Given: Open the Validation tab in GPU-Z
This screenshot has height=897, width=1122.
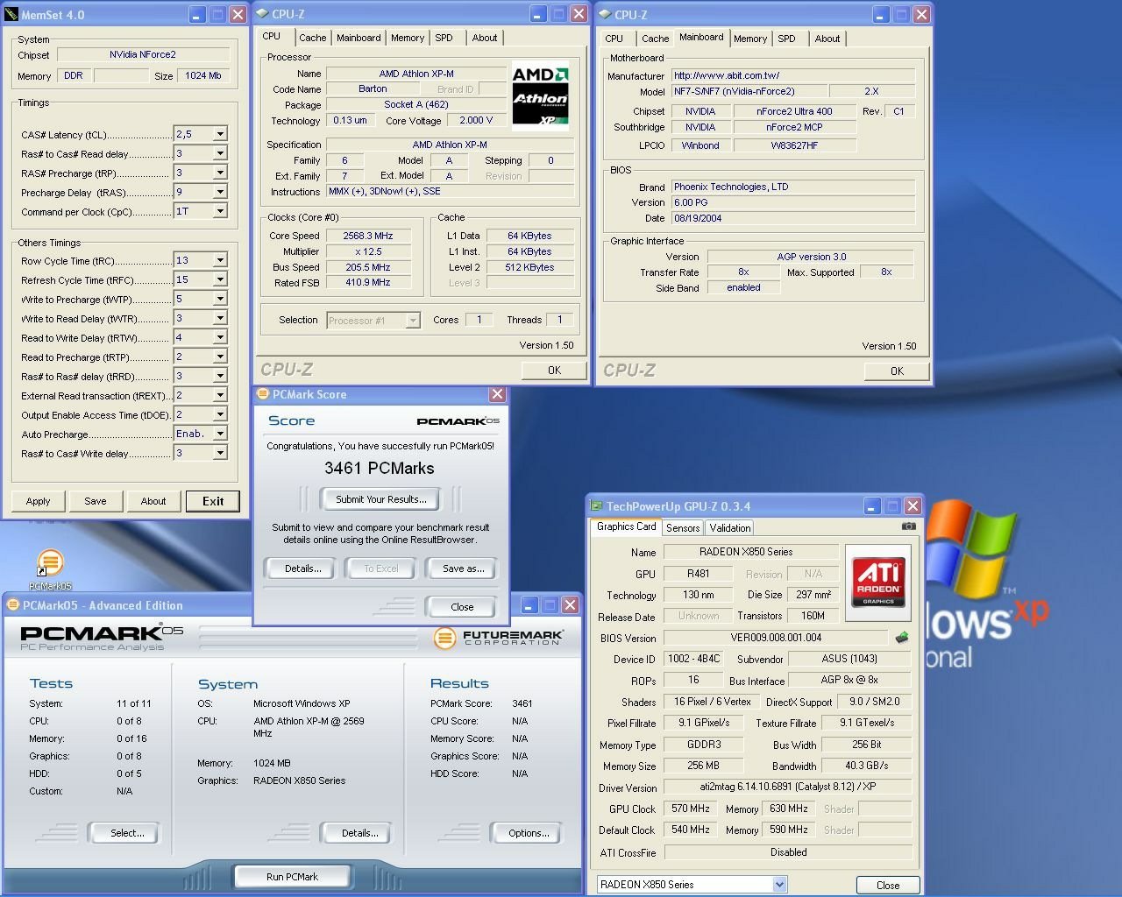Looking at the screenshot, I should coord(730,527).
